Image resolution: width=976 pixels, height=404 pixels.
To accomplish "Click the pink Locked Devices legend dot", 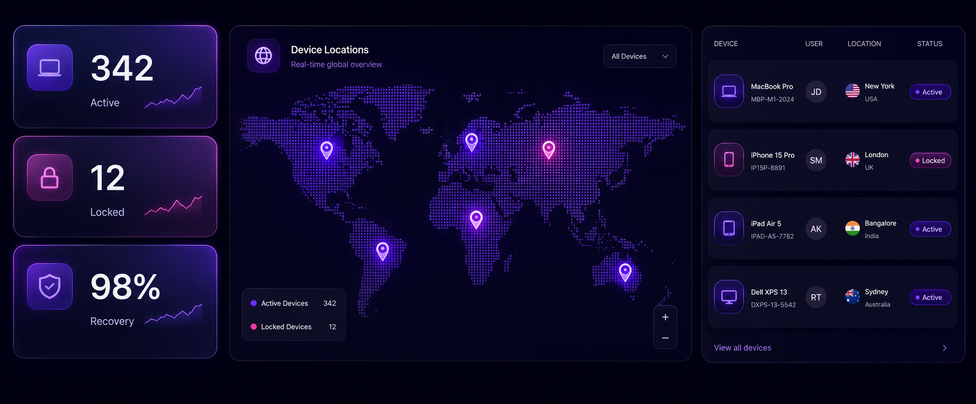I will point(253,327).
